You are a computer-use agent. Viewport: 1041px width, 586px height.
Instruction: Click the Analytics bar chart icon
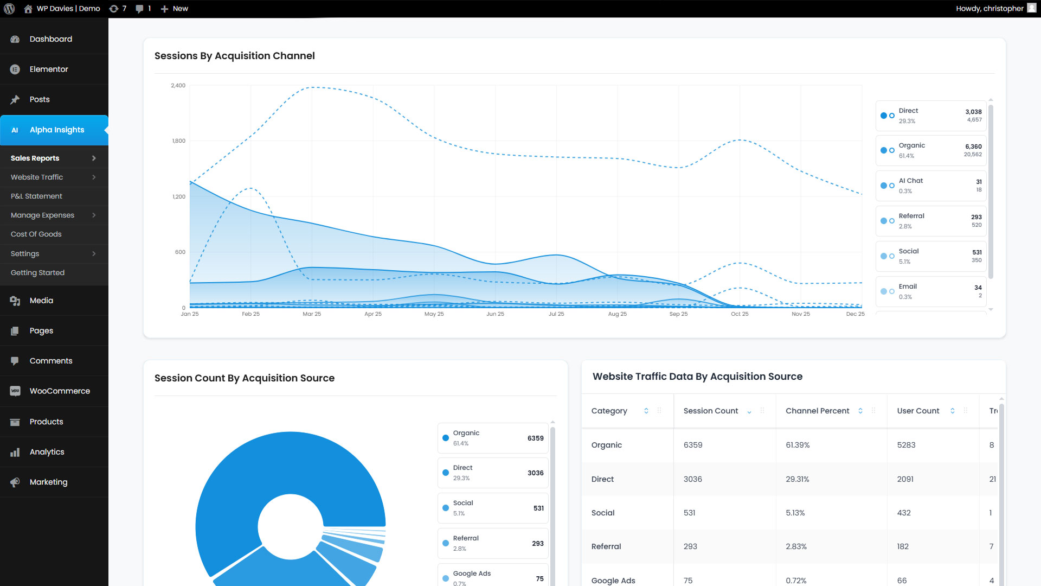(x=15, y=452)
